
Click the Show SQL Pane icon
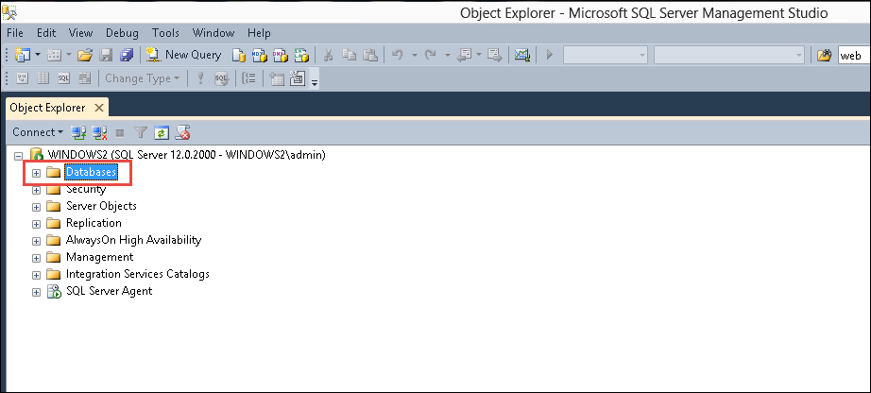click(64, 78)
